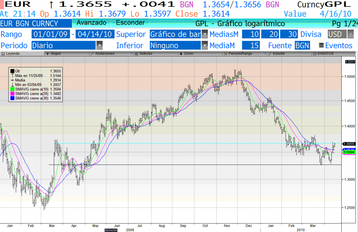This screenshot has width=358, height=232.
Task: Open the Periodo 'Diario' dropdown
Action: coord(99,45)
